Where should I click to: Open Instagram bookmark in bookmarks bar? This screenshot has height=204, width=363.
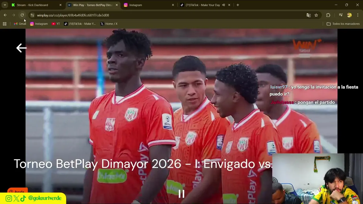pos(39,24)
